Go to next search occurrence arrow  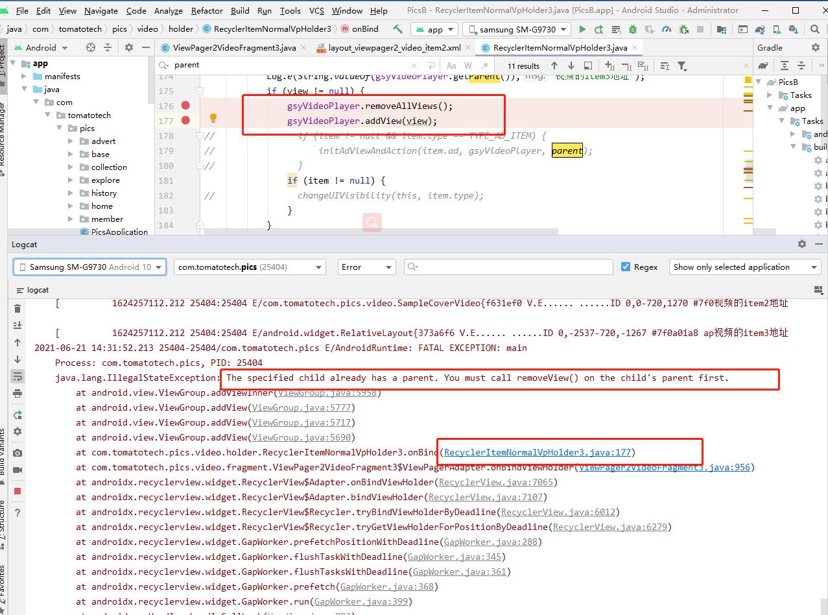click(x=571, y=66)
